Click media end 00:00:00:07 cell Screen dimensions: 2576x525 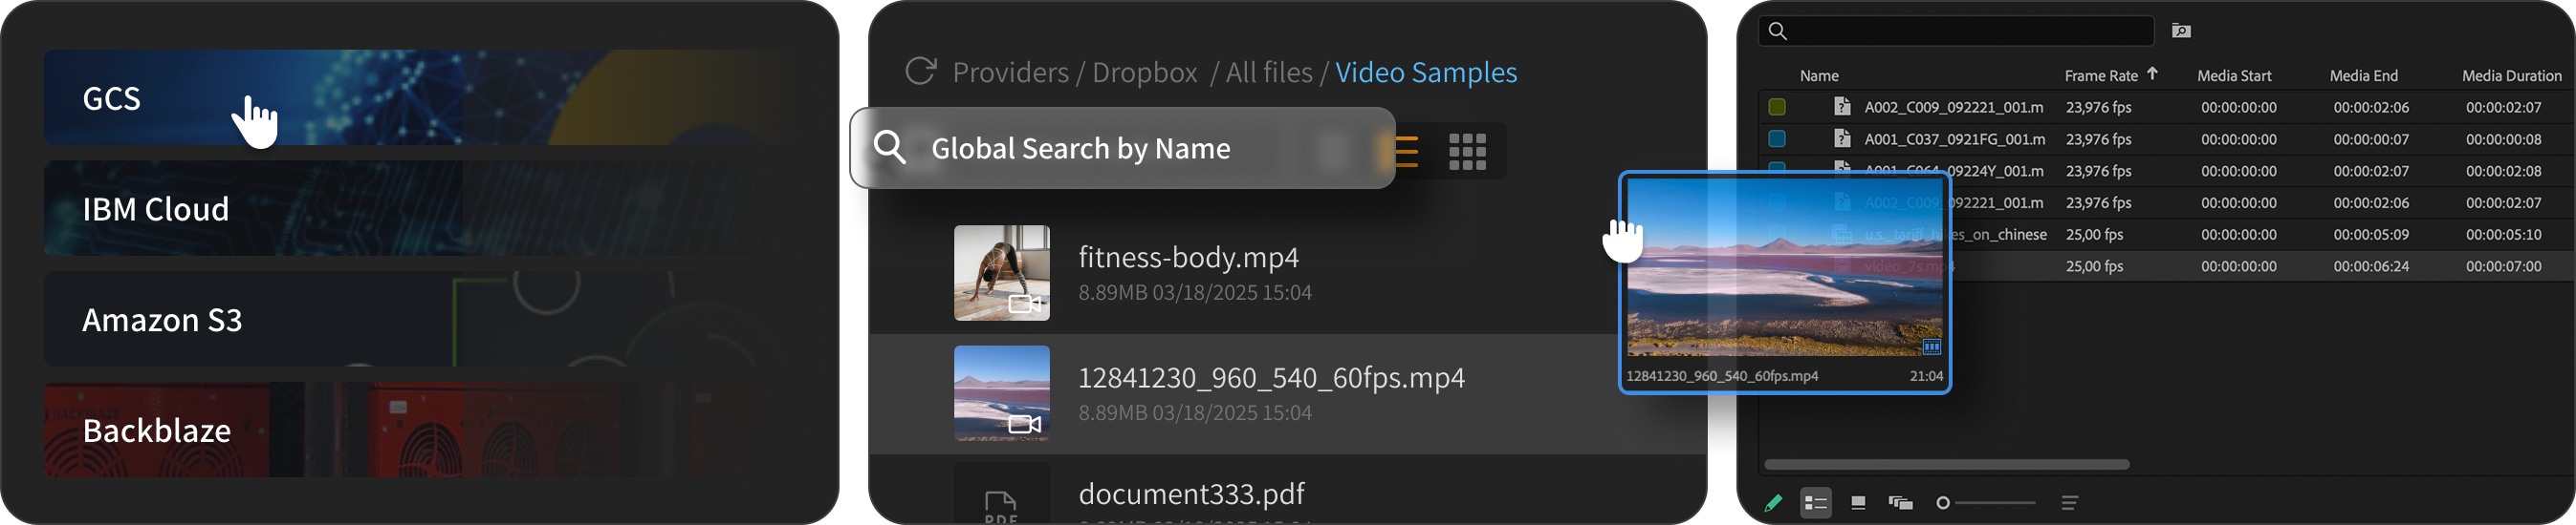coord(2371,138)
